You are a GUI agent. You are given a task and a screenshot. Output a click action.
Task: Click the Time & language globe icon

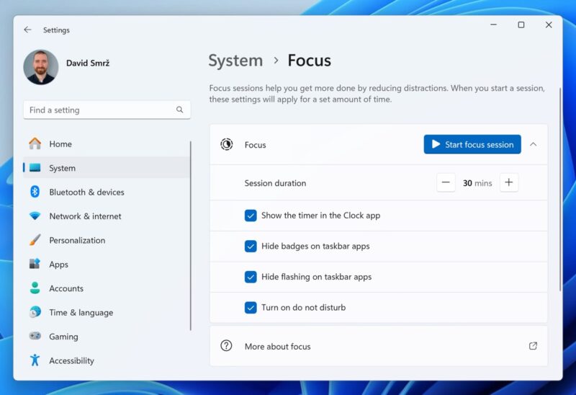point(35,312)
